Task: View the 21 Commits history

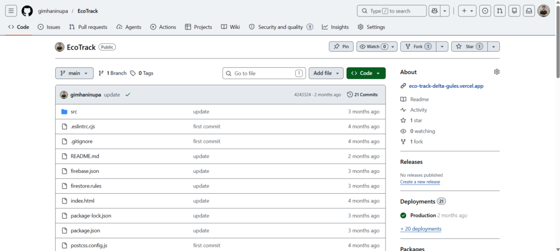Action: click(x=362, y=95)
